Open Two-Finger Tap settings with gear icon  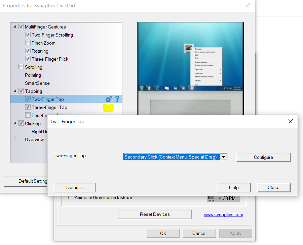click(x=108, y=99)
